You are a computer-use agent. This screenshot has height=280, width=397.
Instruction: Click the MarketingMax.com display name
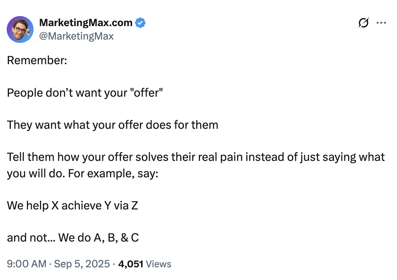coord(86,22)
